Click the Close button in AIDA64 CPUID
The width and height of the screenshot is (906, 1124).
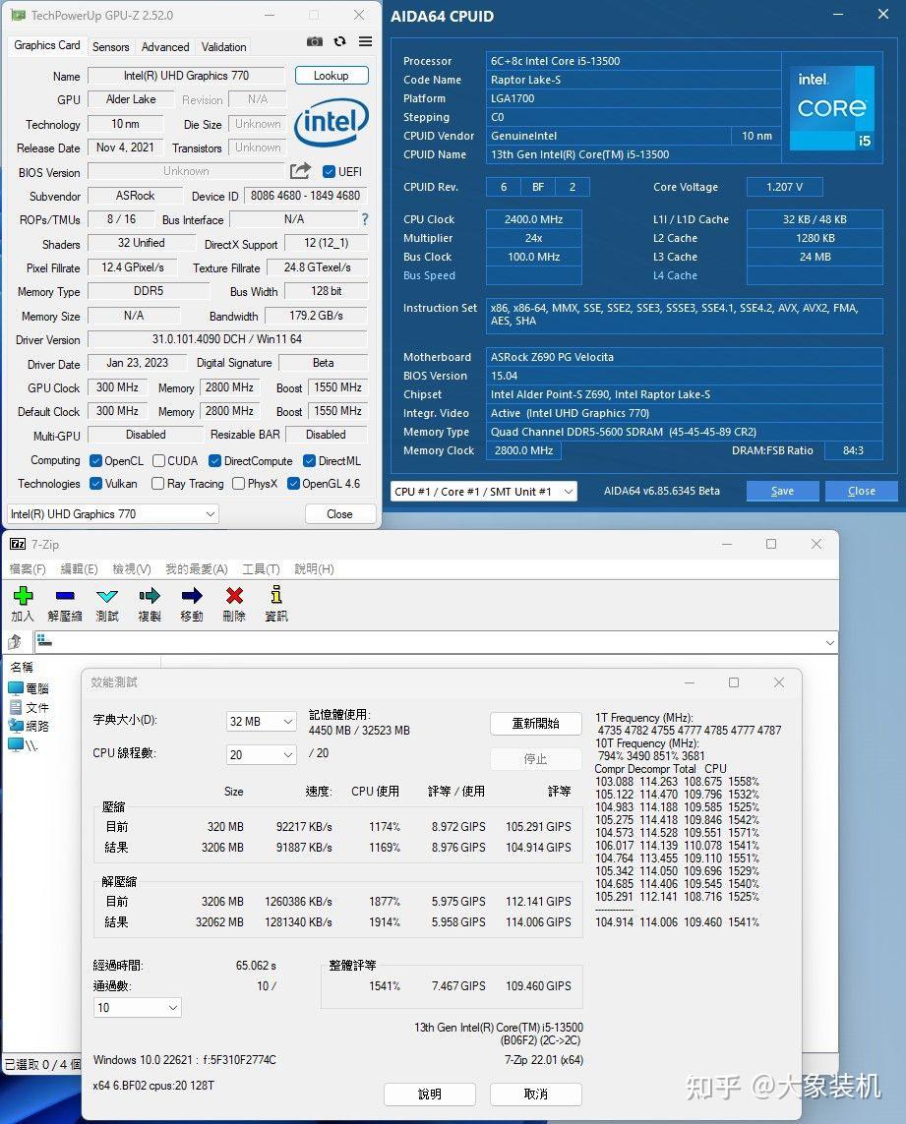click(861, 491)
